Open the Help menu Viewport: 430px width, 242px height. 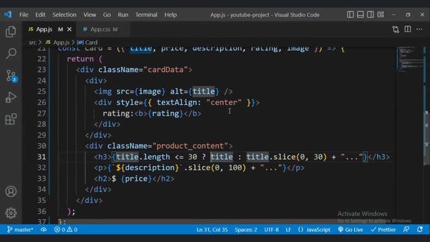pyautogui.click(x=170, y=15)
